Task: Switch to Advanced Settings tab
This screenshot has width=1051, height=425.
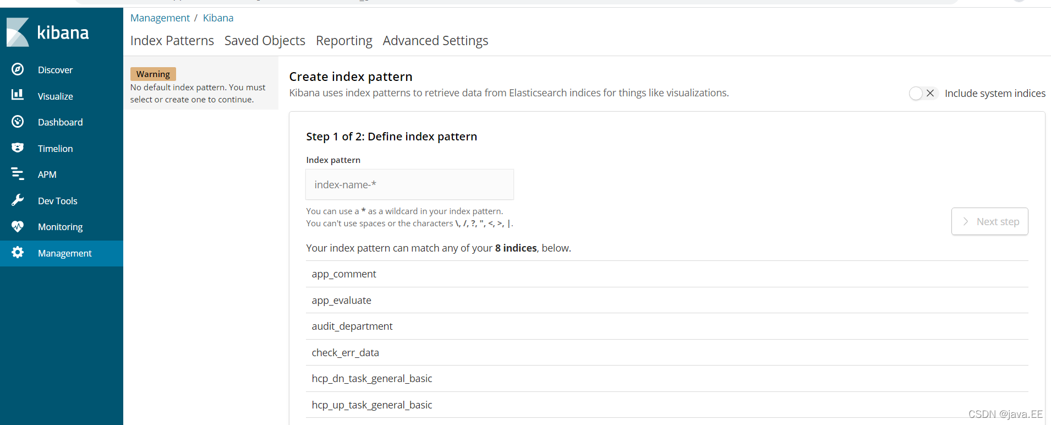Action: [x=435, y=41]
